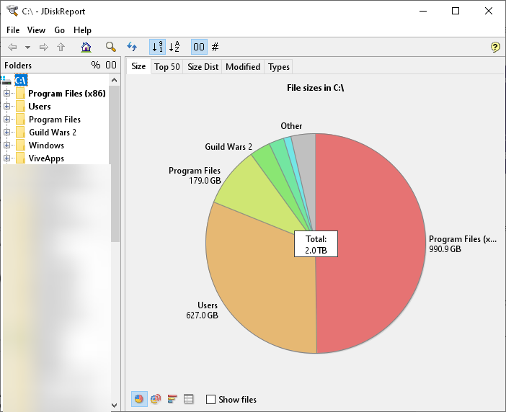Expand the Windows folder node

(6, 145)
